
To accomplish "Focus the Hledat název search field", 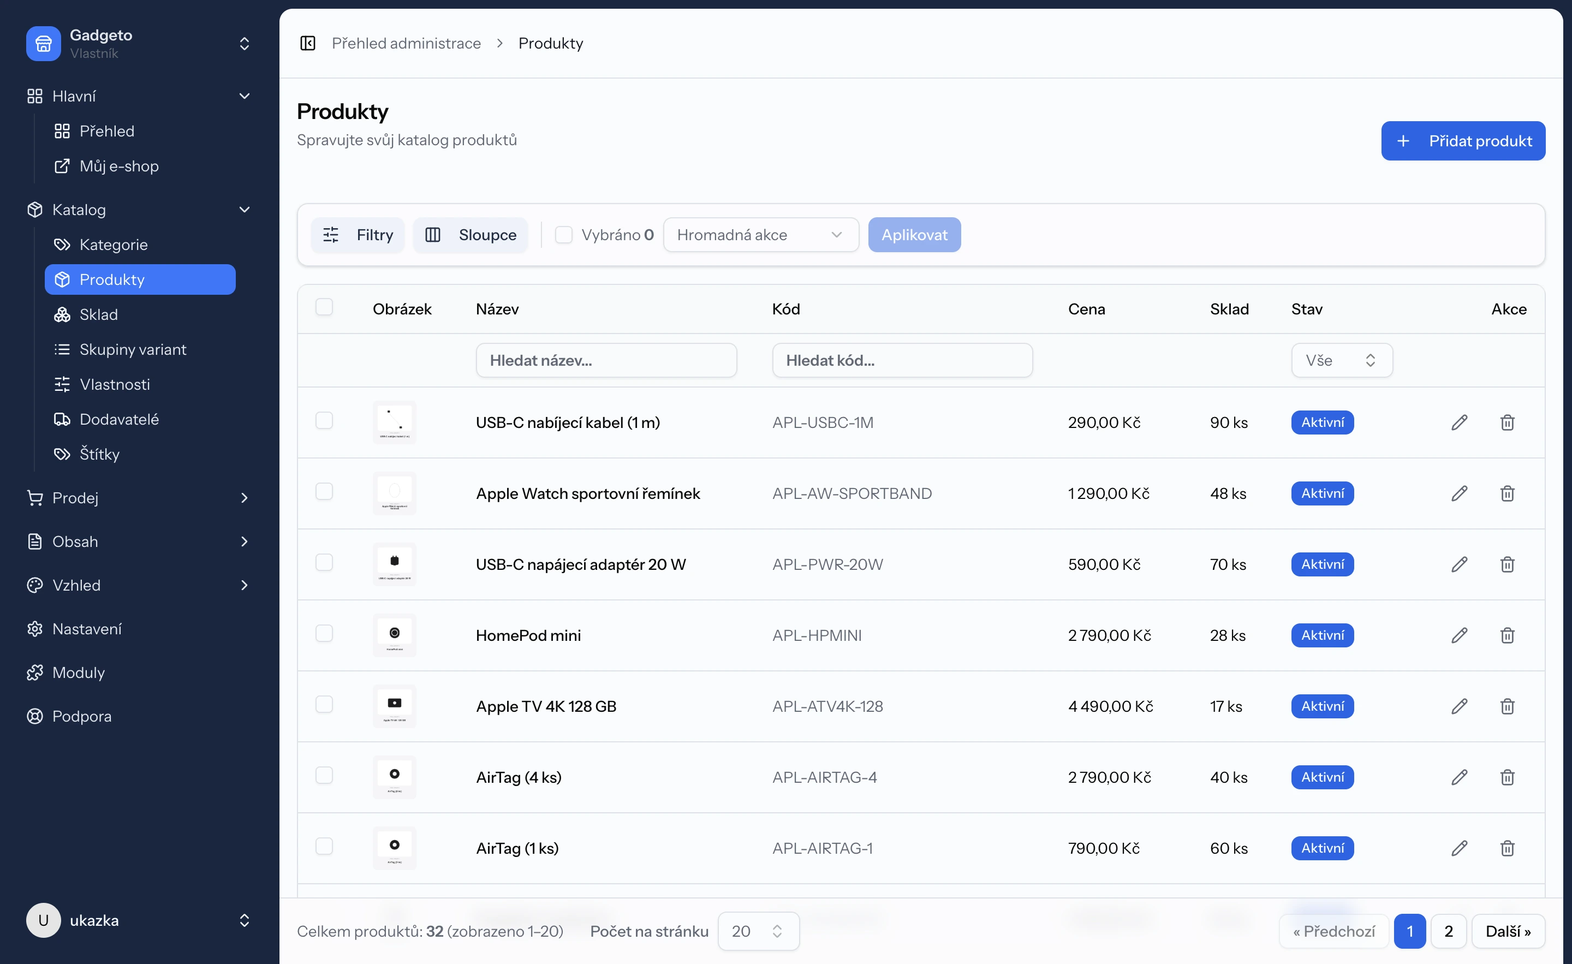I will pos(606,360).
